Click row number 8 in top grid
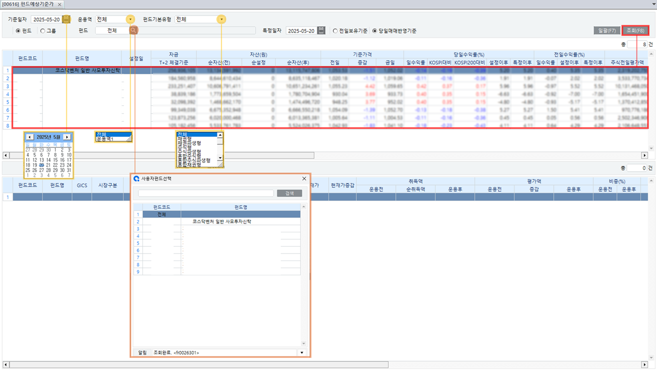657x370 pixels. pyautogui.click(x=7, y=125)
